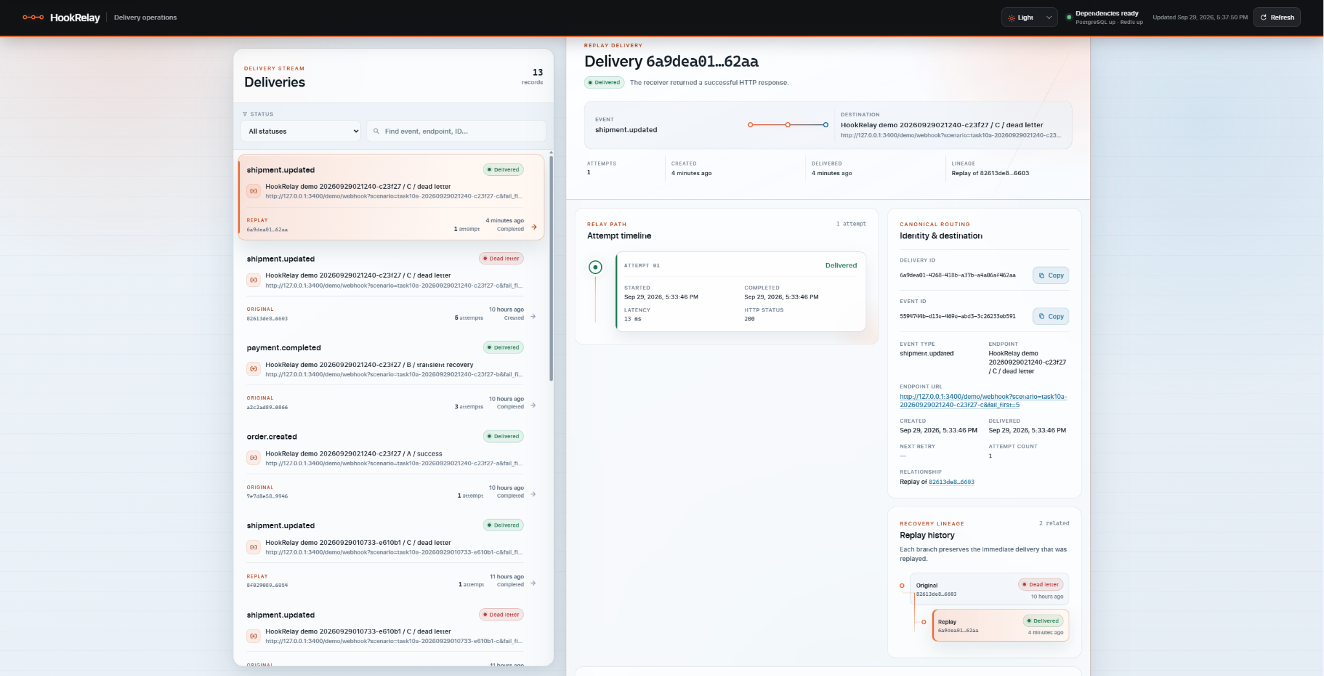1324x676 pixels.
Task: Click the refresh icon in the Refresh button
Action: 1263,17
